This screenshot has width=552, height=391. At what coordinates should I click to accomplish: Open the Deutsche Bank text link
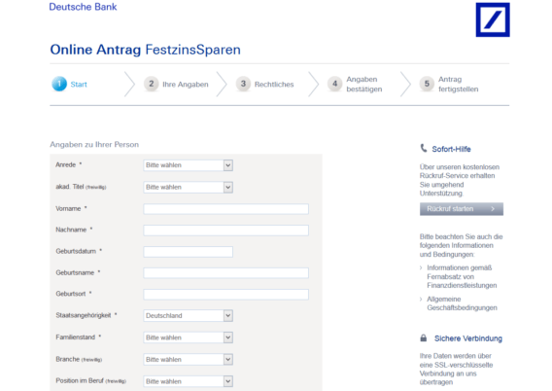(x=83, y=7)
